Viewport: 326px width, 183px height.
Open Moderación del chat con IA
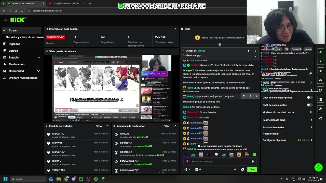click(287, 112)
